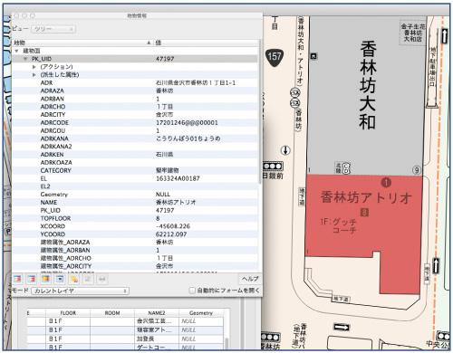Viewport: 453px width, 353px height.
Task: Click the 1F:グッチ コーチ label on map
Action: 339,226
